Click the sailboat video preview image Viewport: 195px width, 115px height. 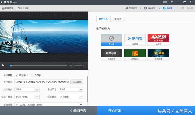click(44, 37)
